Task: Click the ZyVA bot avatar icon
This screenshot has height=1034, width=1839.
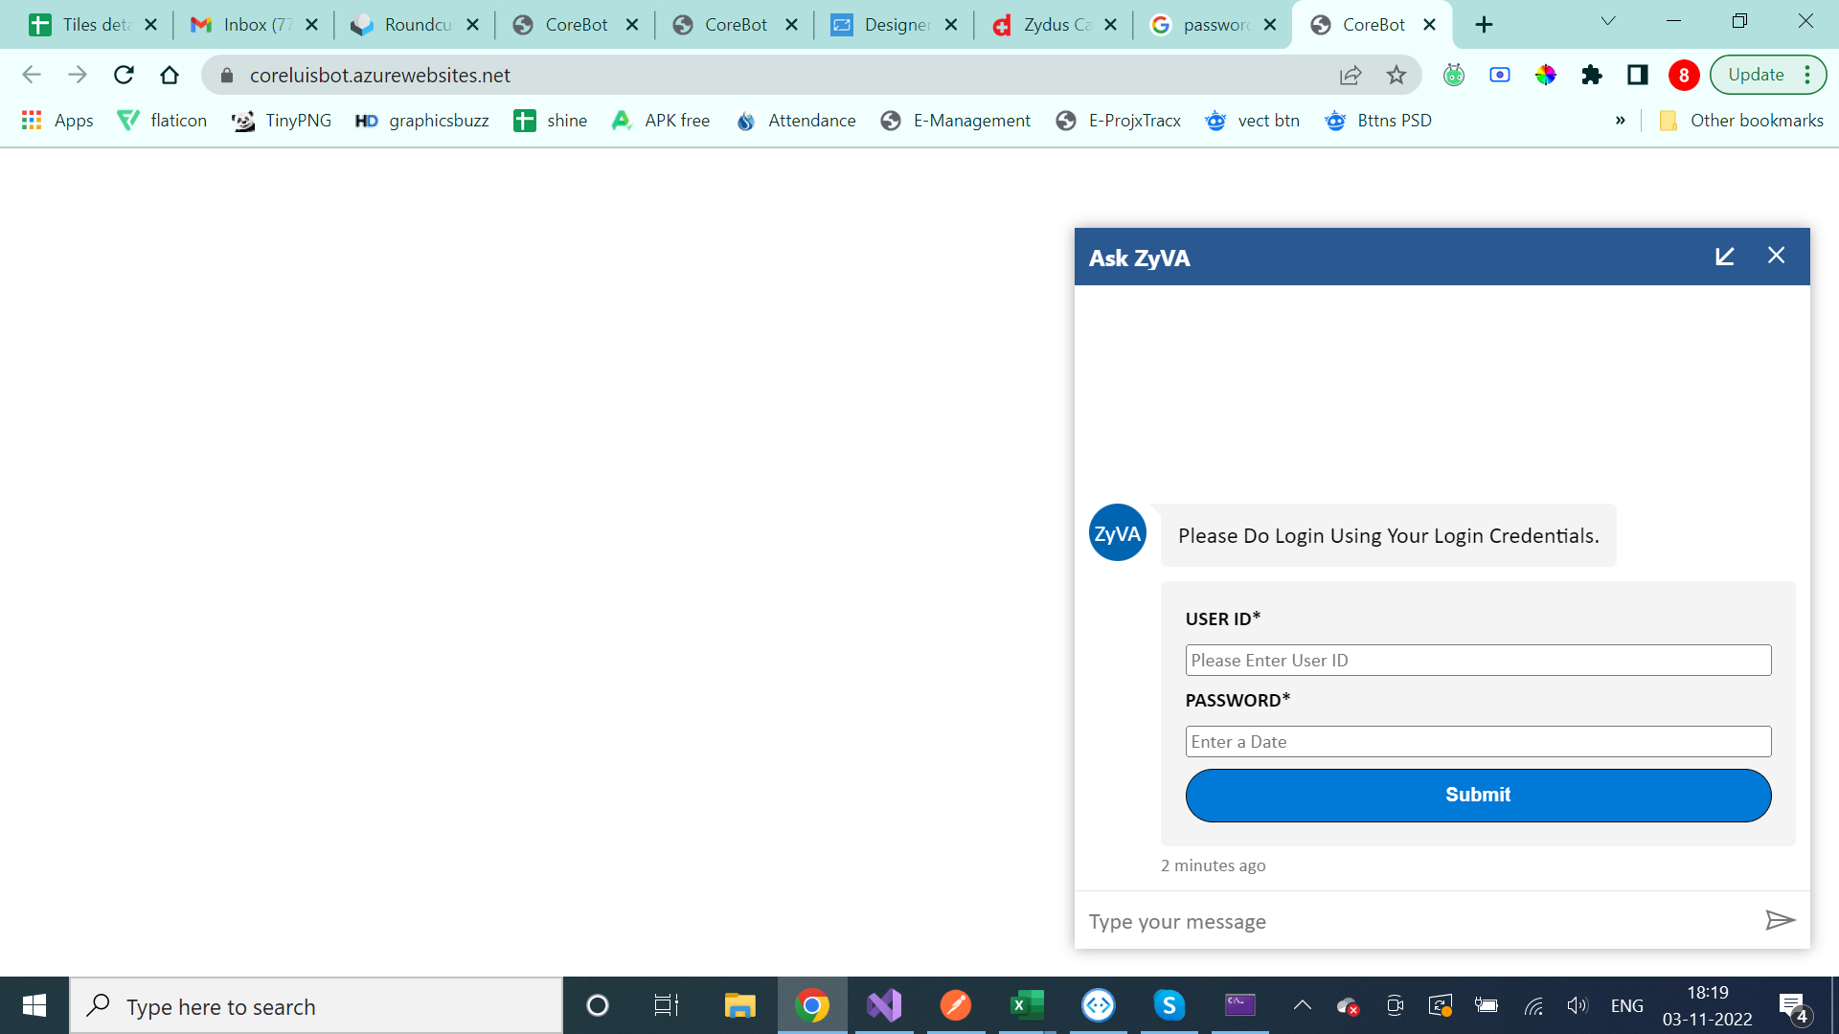Action: (x=1117, y=532)
